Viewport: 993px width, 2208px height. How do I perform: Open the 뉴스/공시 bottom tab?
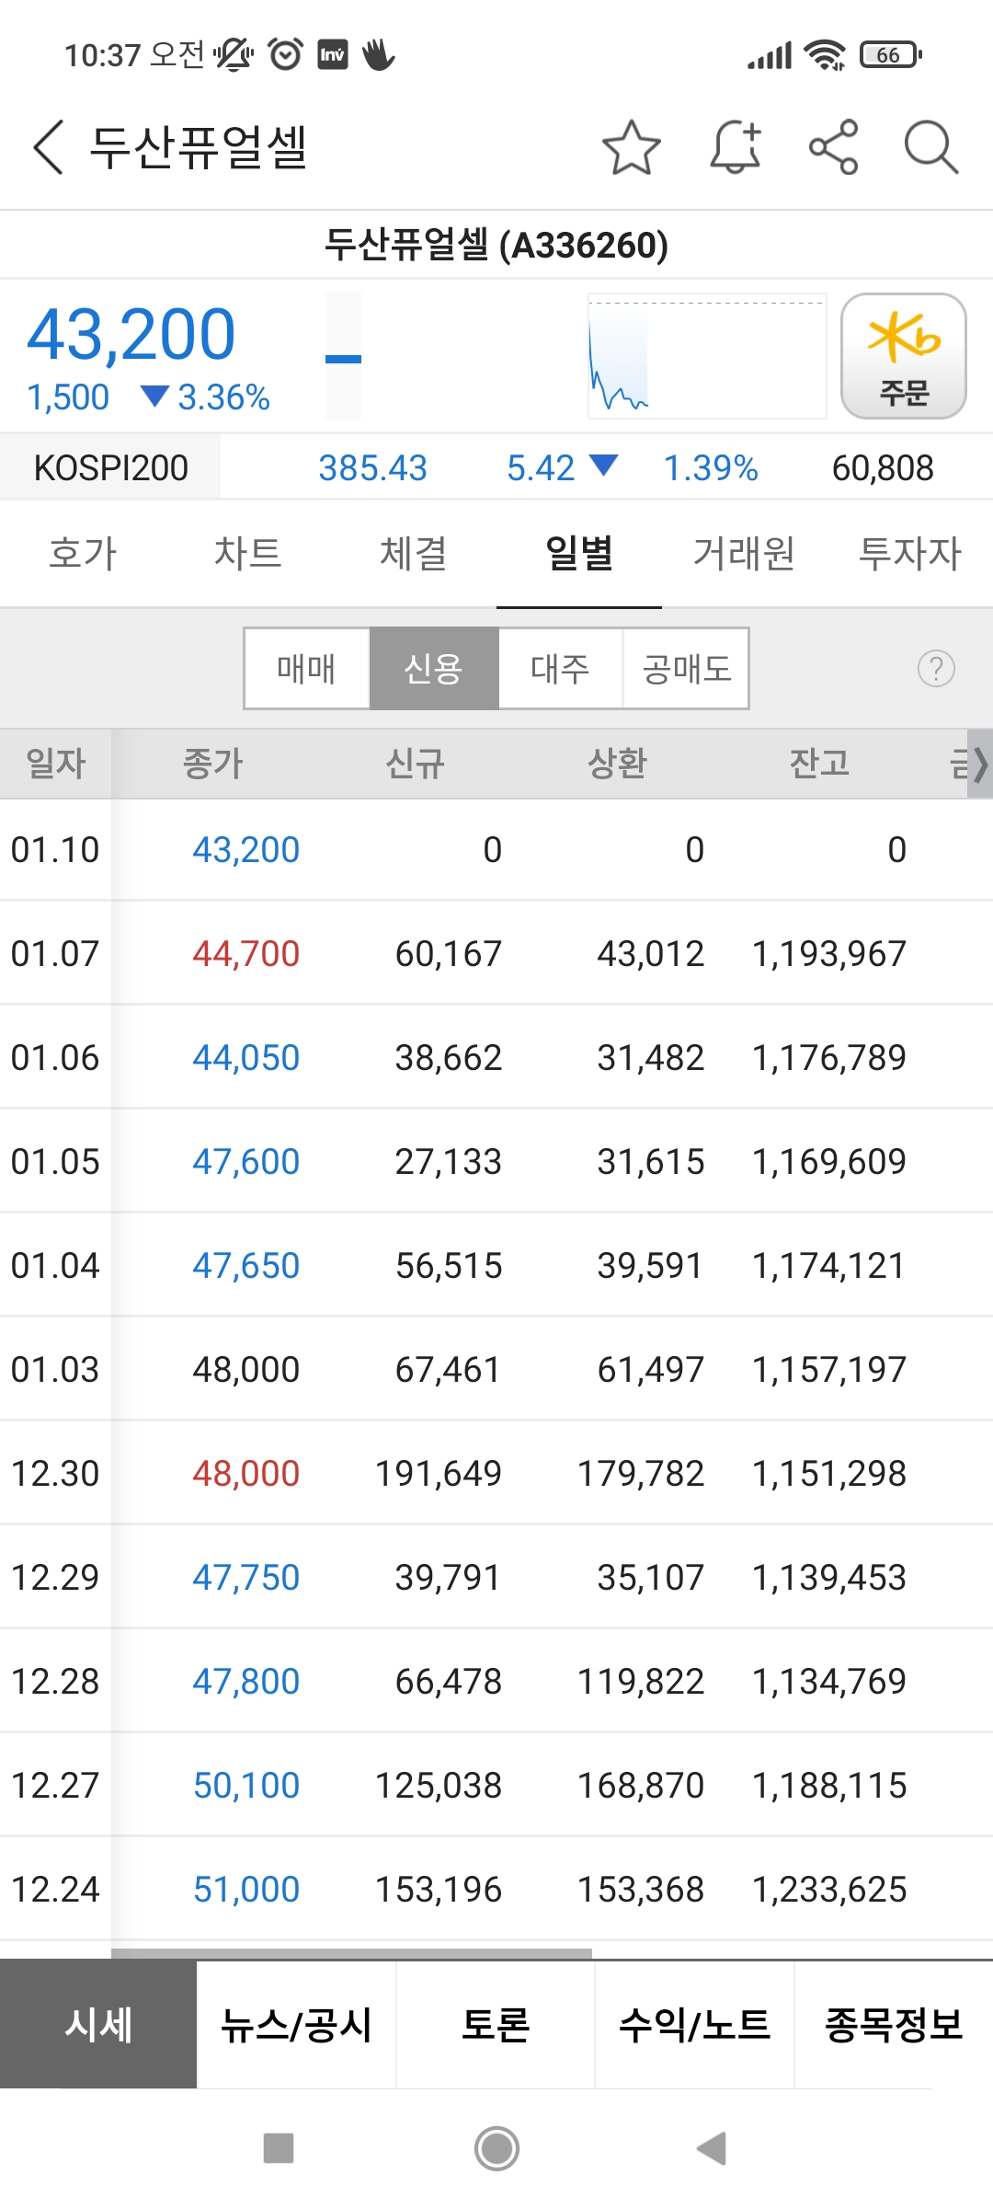pos(296,2024)
